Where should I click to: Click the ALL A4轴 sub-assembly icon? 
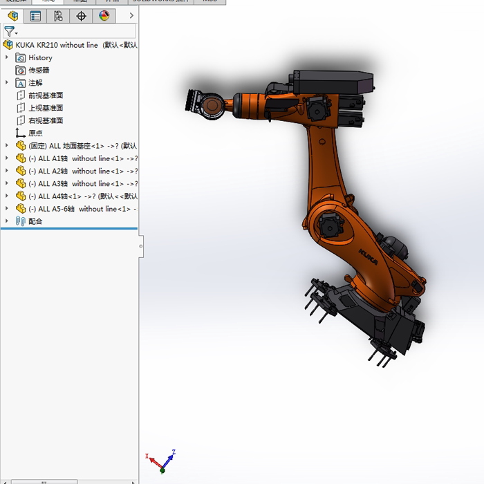pos(21,196)
